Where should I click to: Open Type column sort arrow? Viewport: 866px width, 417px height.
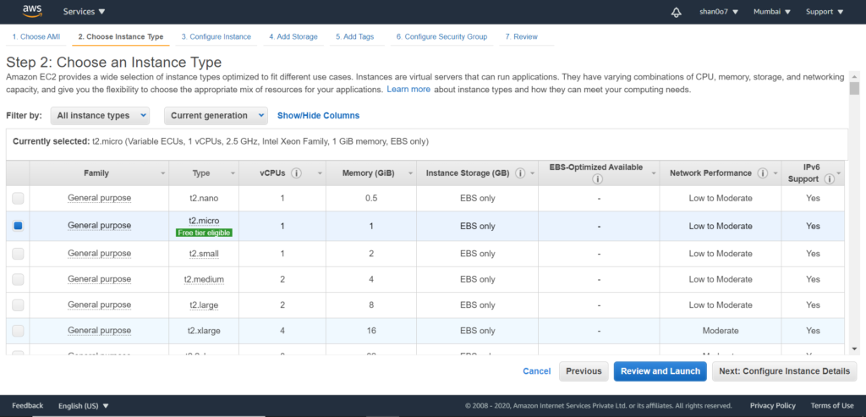[233, 173]
